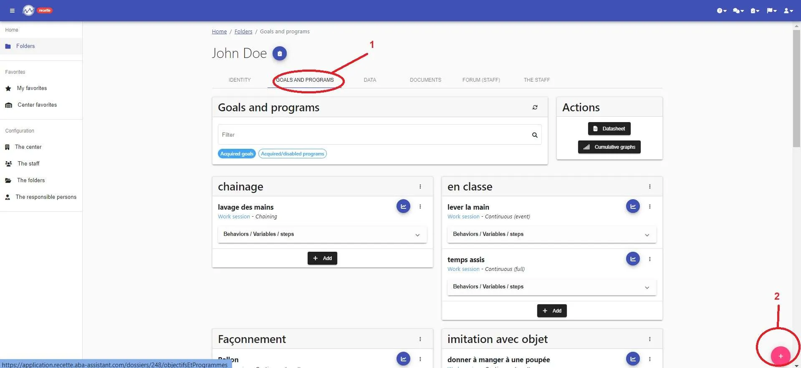This screenshot has height=368, width=801.
Task: Toggle the Acquired goals filter chip
Action: 237,154
